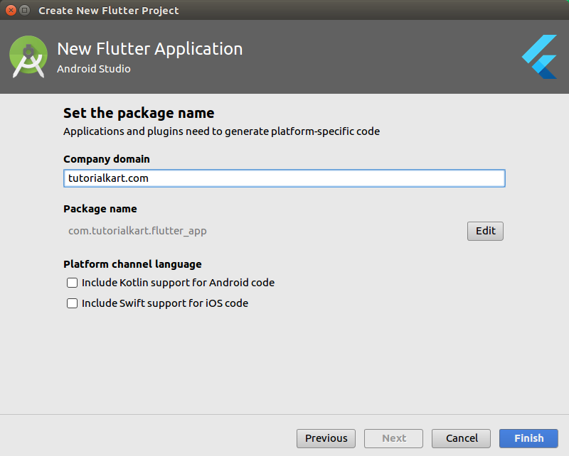Go back with the Previous button

[326, 438]
